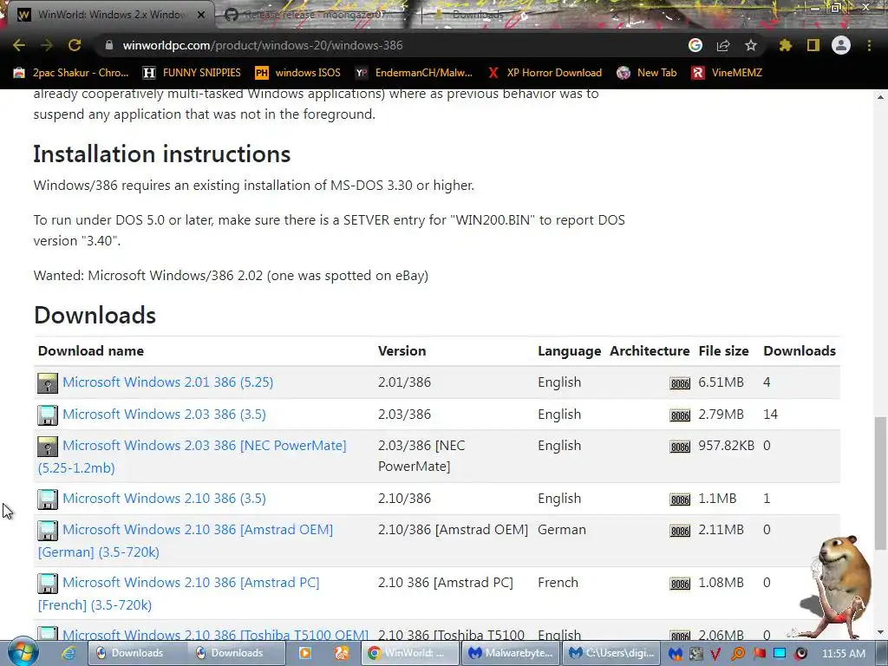Open the Malwarebytes taskbar window
Image resolution: width=888 pixels, height=666 pixels.
coord(510,653)
